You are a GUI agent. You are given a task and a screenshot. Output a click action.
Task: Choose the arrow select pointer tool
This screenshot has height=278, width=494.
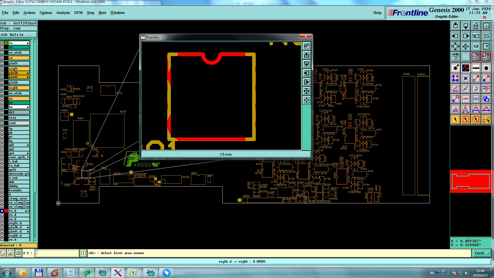point(455,119)
